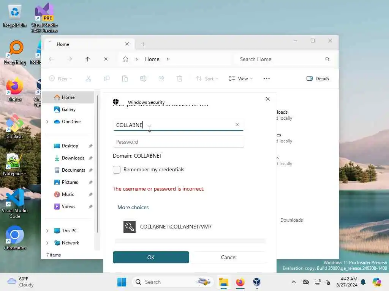
Task: Open VirtualBox cube icon in taskbar
Action: pyautogui.click(x=257, y=282)
